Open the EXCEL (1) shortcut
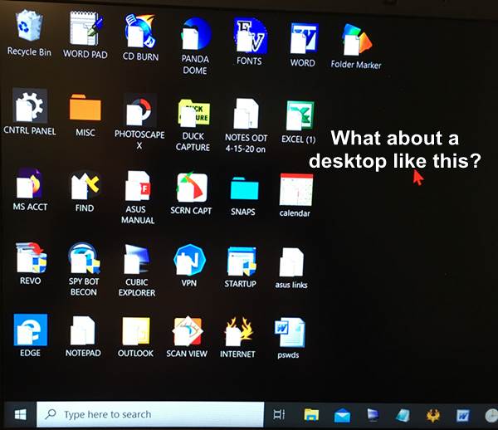Viewport: 498px width, 430px height. [299, 115]
